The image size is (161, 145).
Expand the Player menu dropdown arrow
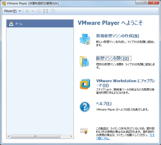click(x=20, y=11)
